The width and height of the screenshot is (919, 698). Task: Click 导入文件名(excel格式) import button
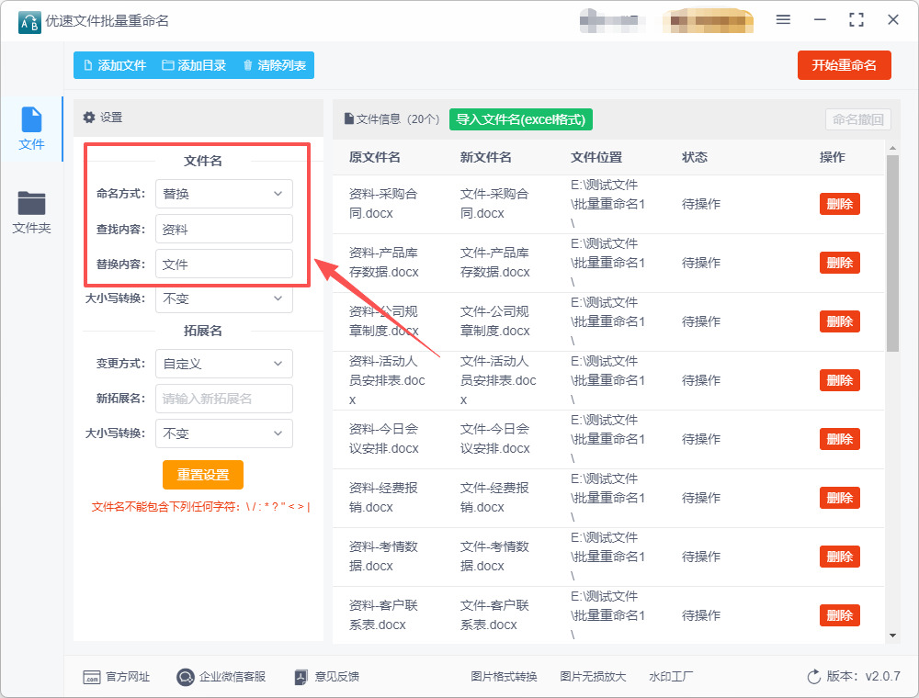tap(521, 119)
